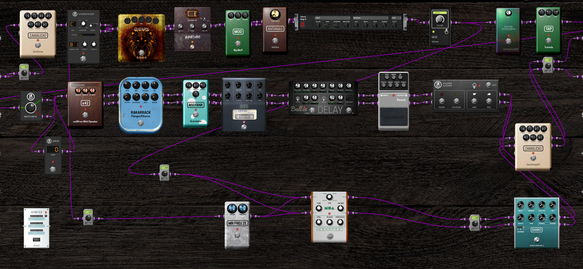Click the Sooper Looper Play/Pause footswitch
The height and width of the screenshot is (269, 583).
pos(456,101)
